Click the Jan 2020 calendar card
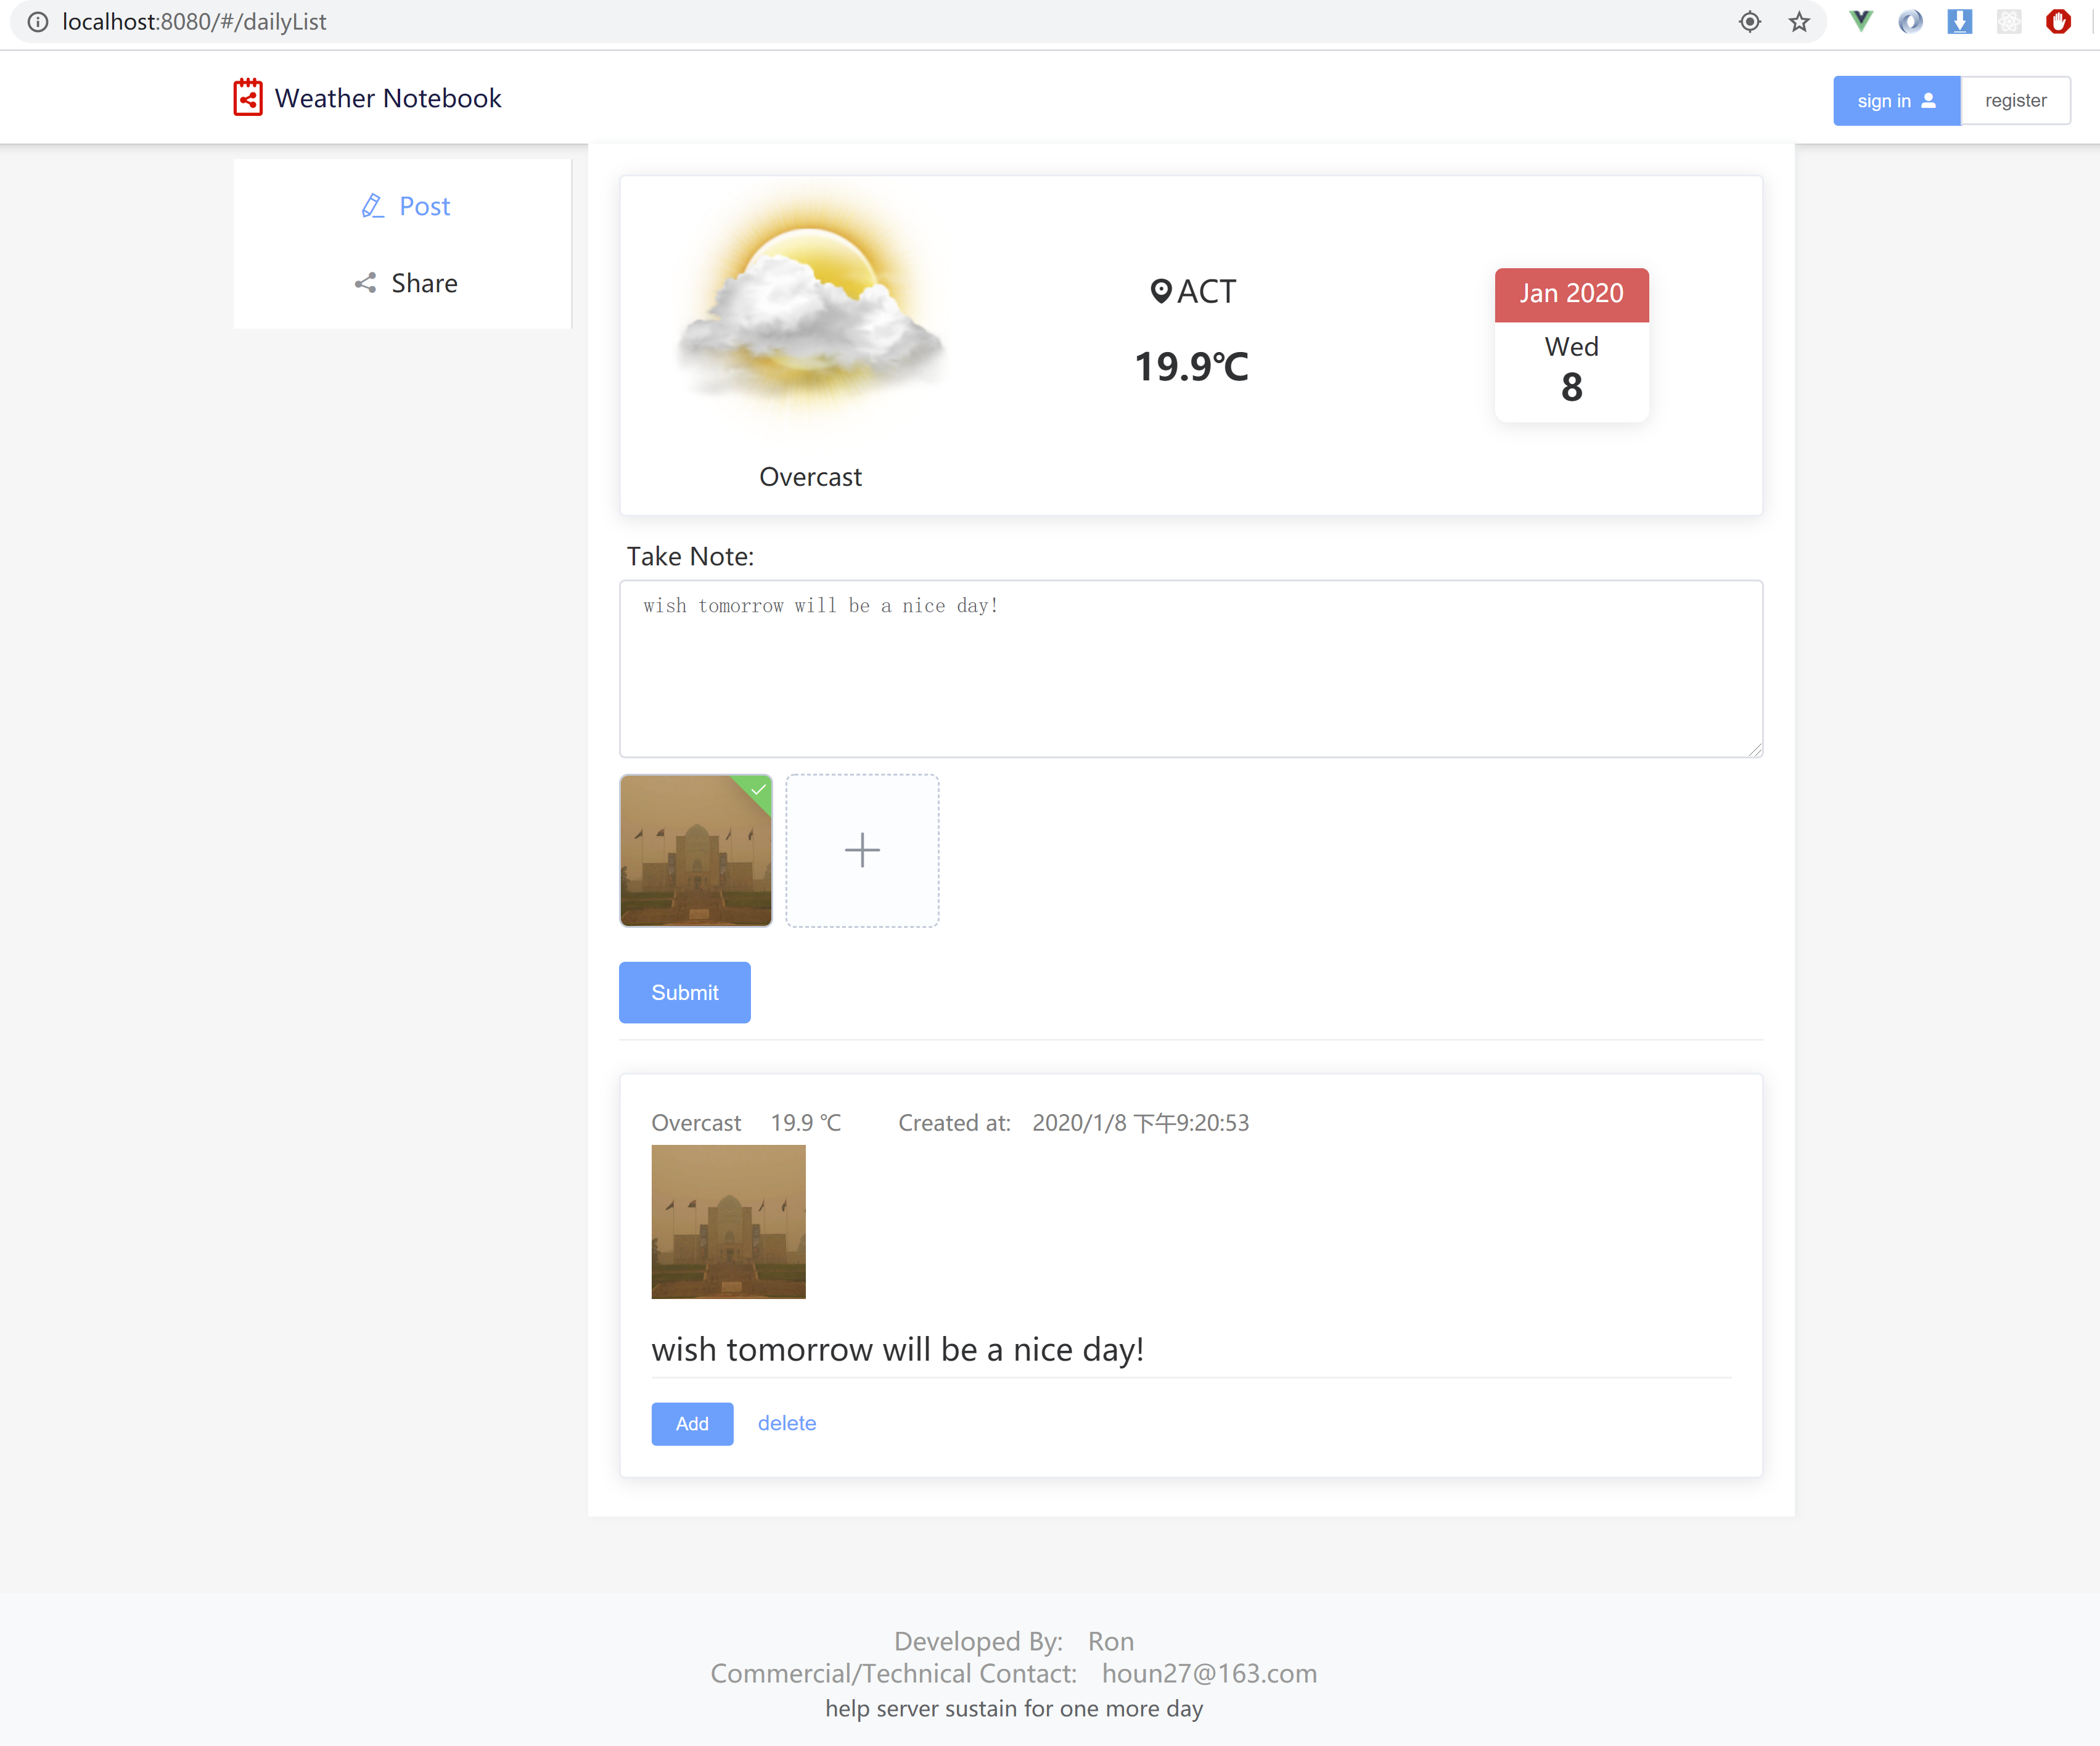The height and width of the screenshot is (1746, 2100). (x=1570, y=344)
